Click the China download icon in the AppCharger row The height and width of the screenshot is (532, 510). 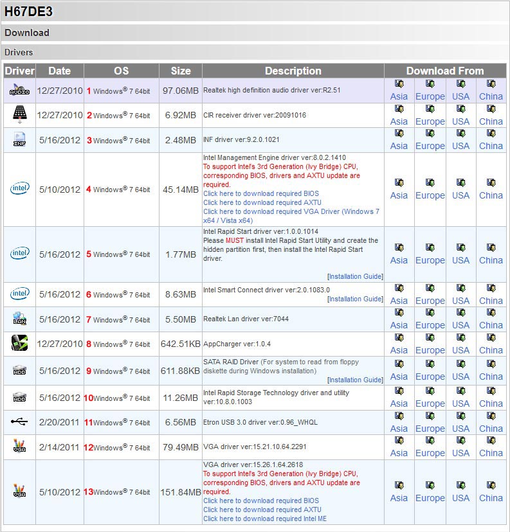(491, 337)
